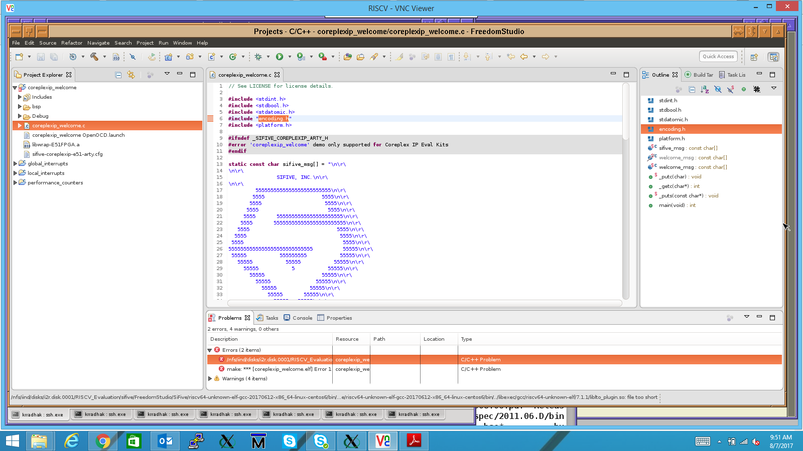Click the New C/C++ Project icon

click(x=169, y=57)
